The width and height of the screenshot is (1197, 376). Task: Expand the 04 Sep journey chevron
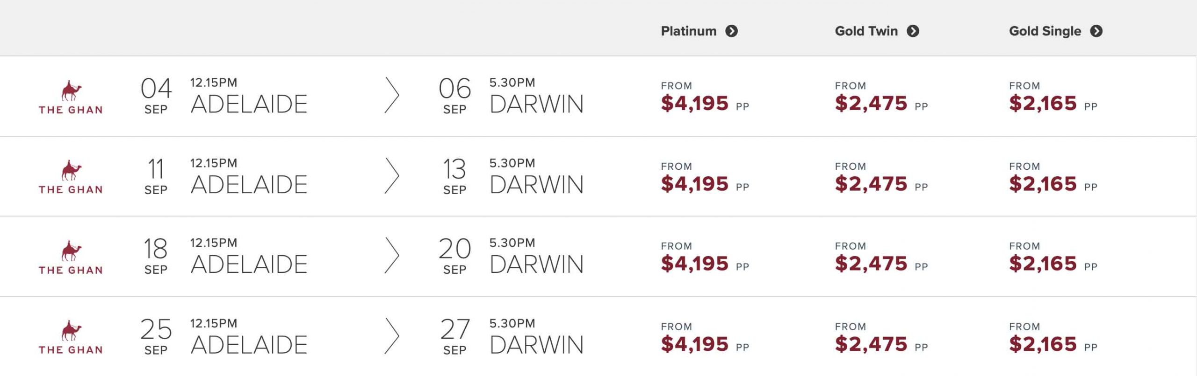[392, 96]
